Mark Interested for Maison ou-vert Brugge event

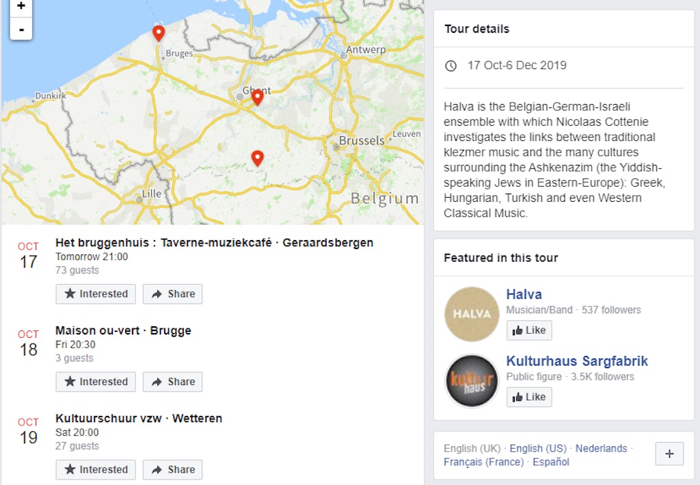96,382
